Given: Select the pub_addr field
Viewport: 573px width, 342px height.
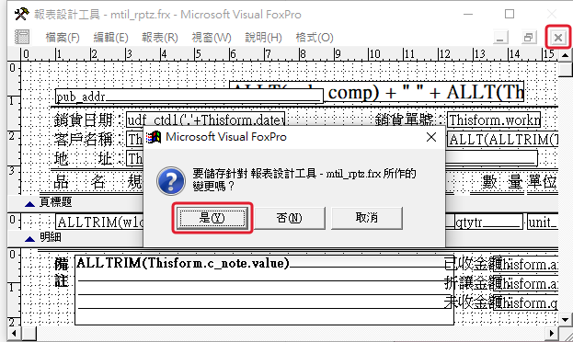Looking at the screenshot, I should (x=189, y=97).
